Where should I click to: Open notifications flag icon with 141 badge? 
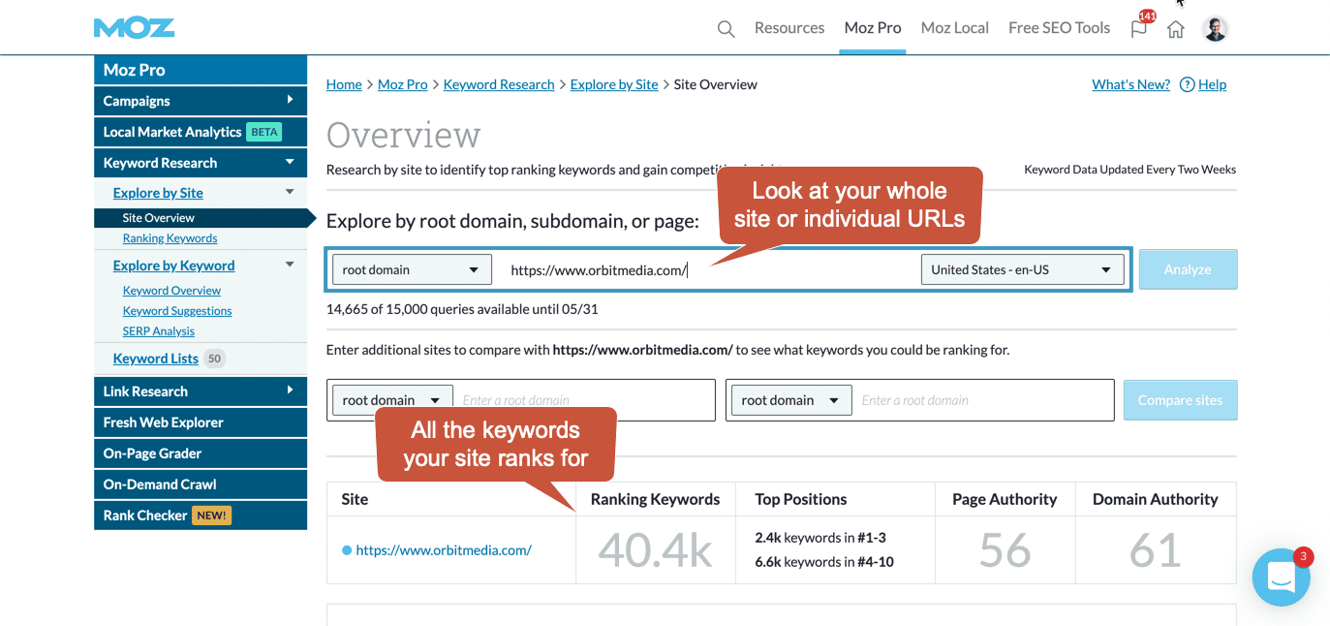point(1140,27)
